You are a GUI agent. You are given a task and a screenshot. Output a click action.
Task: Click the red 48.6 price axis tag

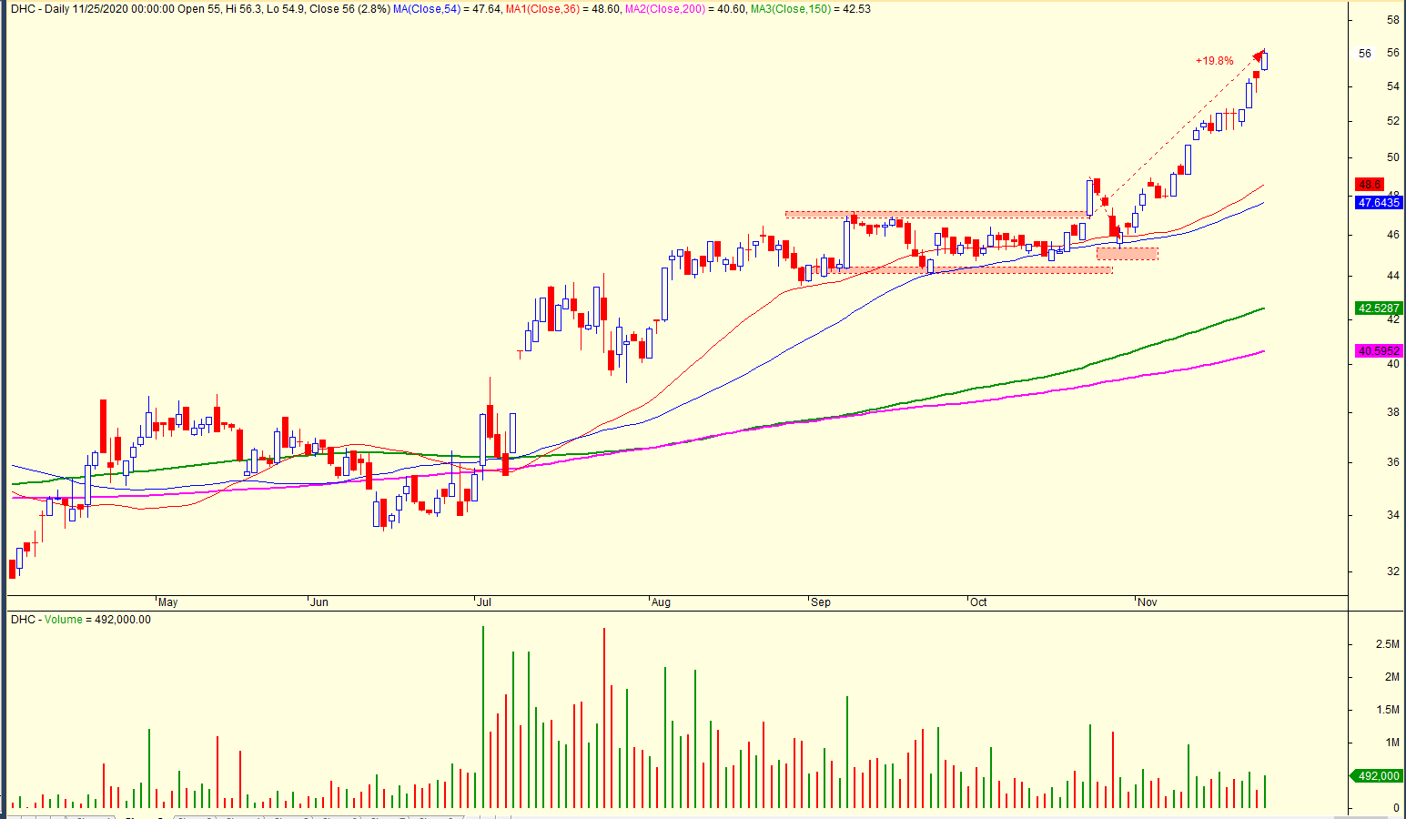(1370, 184)
